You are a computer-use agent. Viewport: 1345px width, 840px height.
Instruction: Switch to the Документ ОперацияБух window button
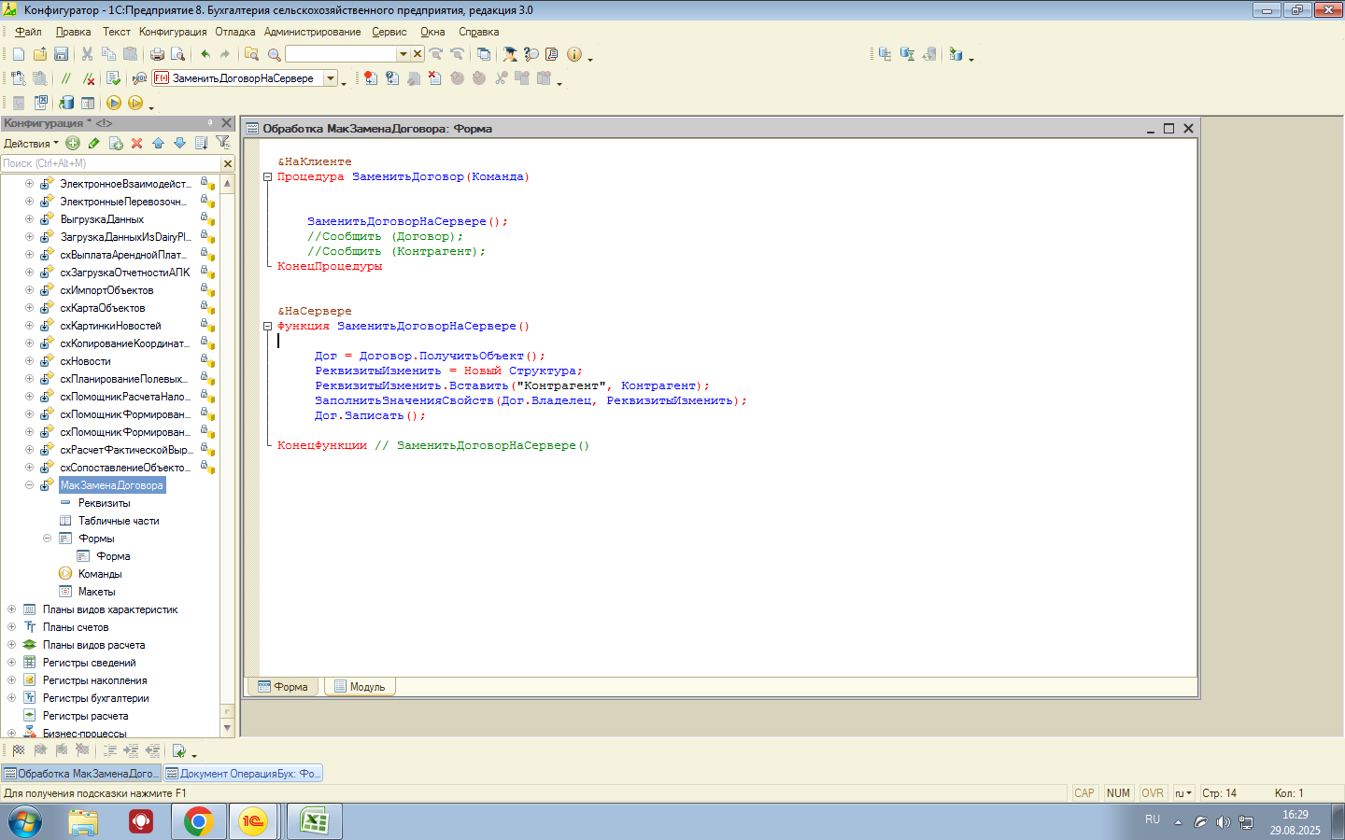[243, 774]
